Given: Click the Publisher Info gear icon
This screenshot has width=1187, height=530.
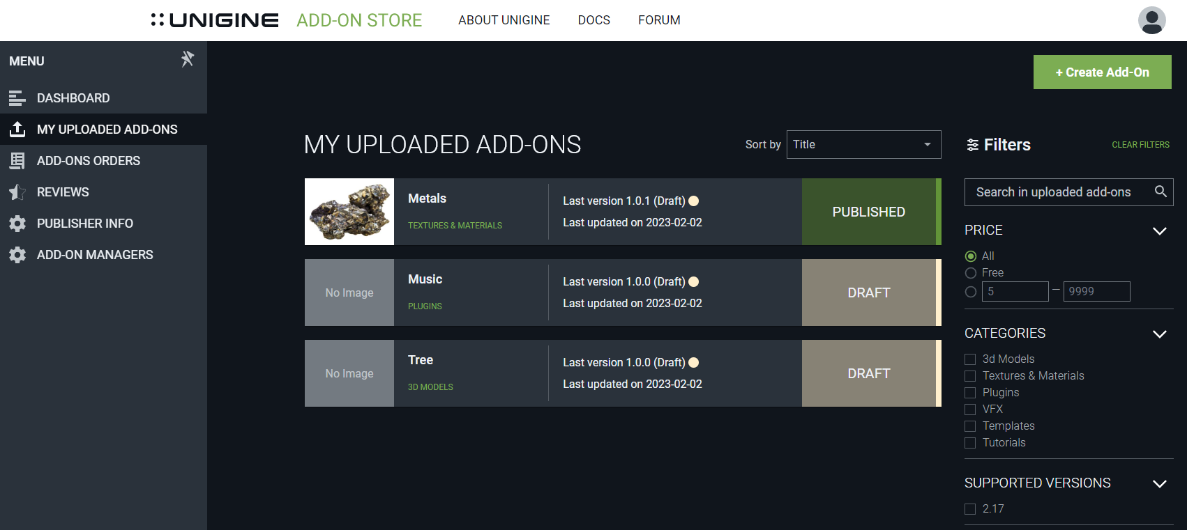Looking at the screenshot, I should 17,224.
